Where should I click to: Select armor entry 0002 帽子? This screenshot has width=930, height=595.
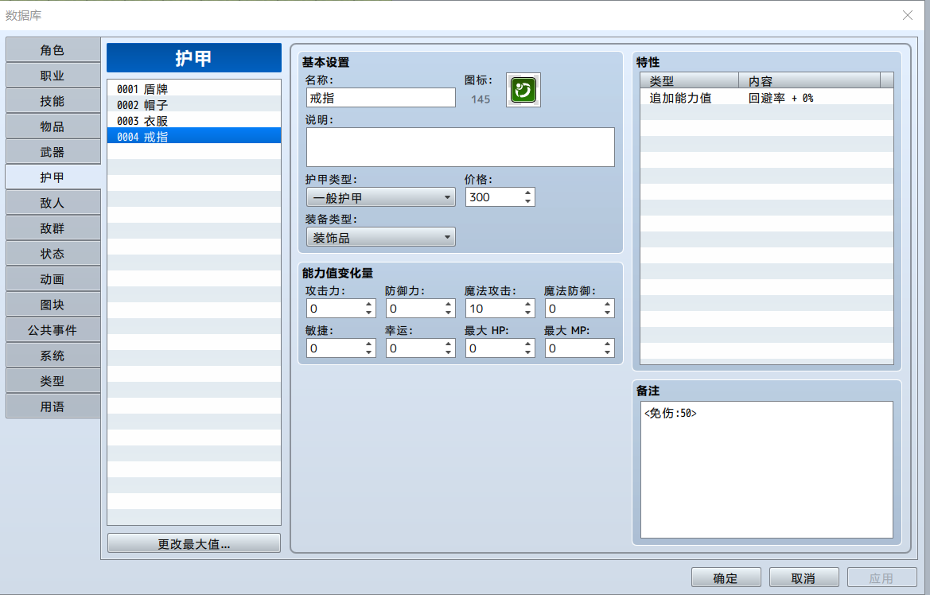pyautogui.click(x=194, y=105)
